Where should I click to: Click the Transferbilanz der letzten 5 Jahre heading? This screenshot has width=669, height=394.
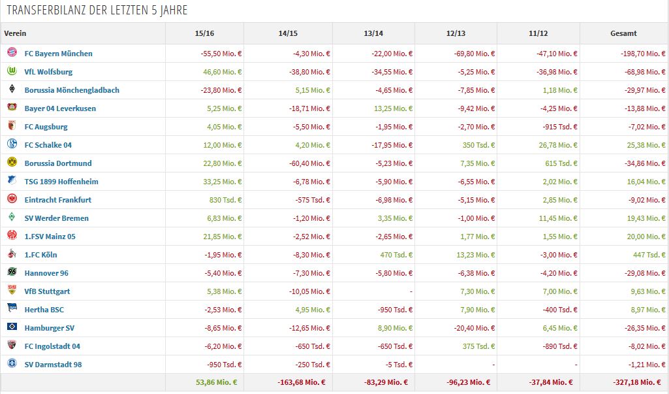pyautogui.click(x=97, y=10)
